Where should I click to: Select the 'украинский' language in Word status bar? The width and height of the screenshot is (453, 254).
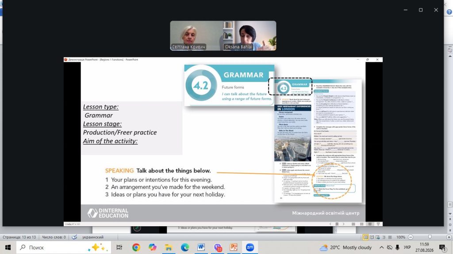93,237
